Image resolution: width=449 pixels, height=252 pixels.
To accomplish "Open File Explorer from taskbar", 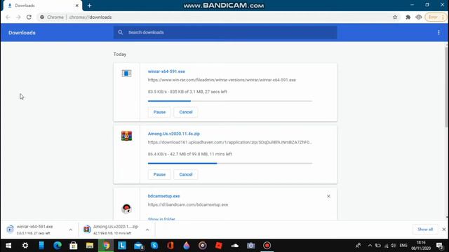I will (90, 246).
